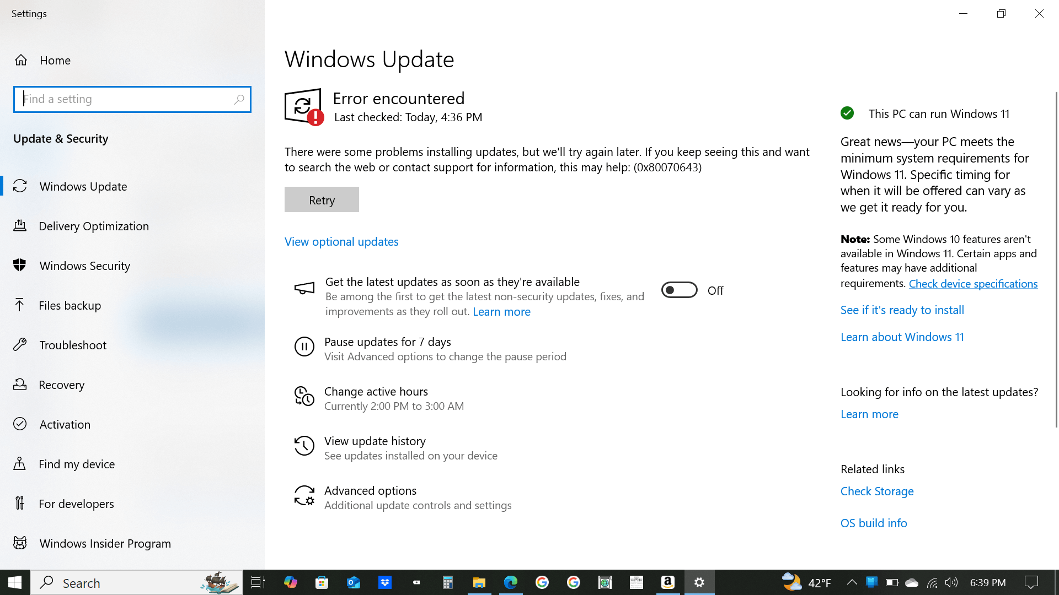This screenshot has width=1059, height=595.
Task: Open OS build info link
Action: (x=874, y=523)
